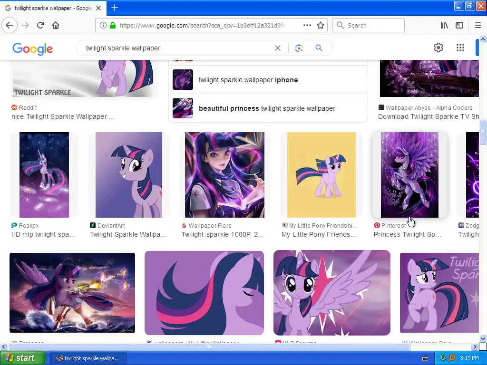Toggle the browser sidebar view

(459, 25)
